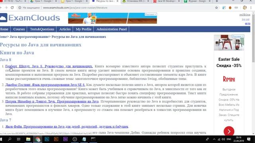255x143 pixels.
Task: Open the 'Патрик Нимейер' book link
Action: pyautogui.click(x=52, y=101)
